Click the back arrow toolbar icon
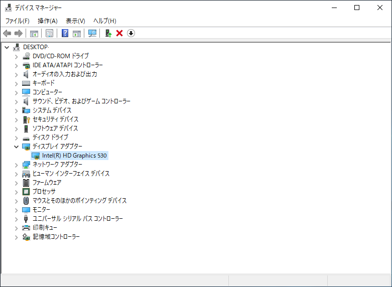 [7, 33]
